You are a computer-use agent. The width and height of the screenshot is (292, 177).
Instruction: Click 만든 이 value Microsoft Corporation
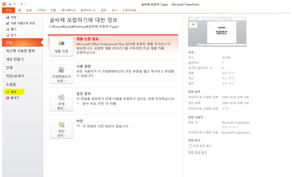(x=236, y=123)
